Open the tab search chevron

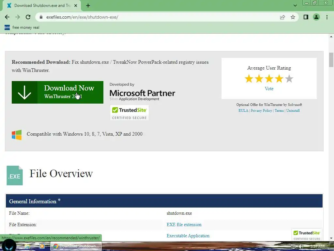[x=295, y=6]
